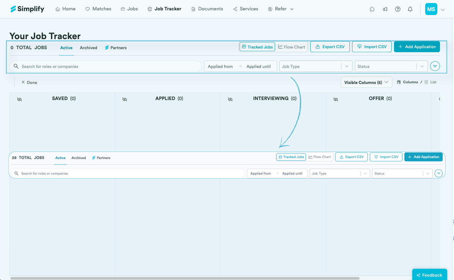Open Jobs in the navigation

click(129, 9)
